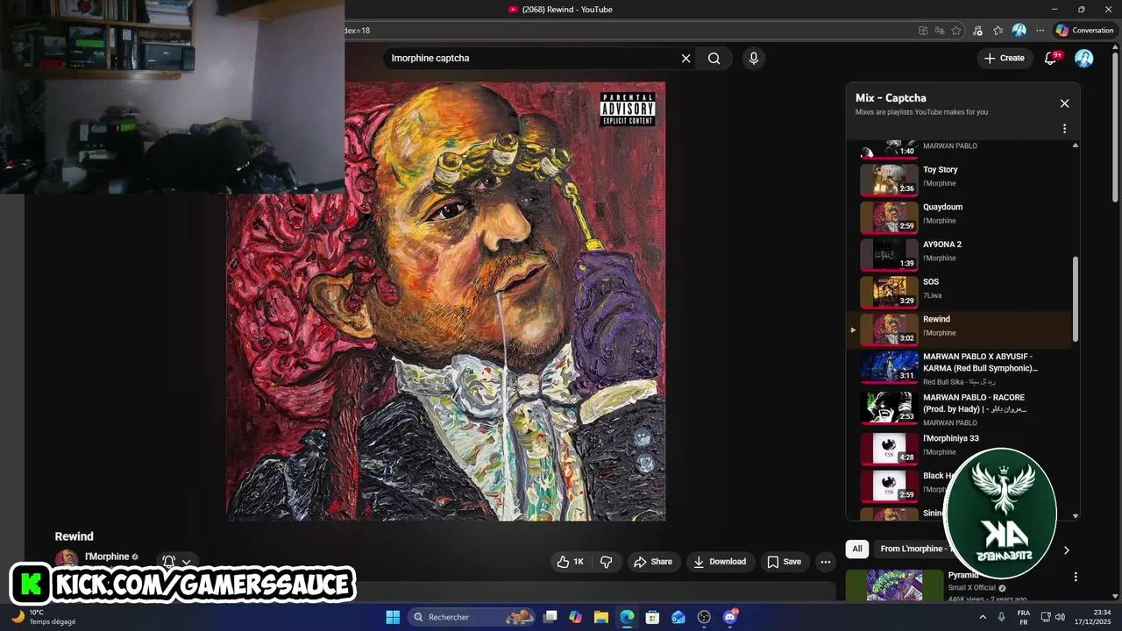Screen dimensions: 1122x631
Task: Open the browser profile avatar
Action: click(1019, 31)
